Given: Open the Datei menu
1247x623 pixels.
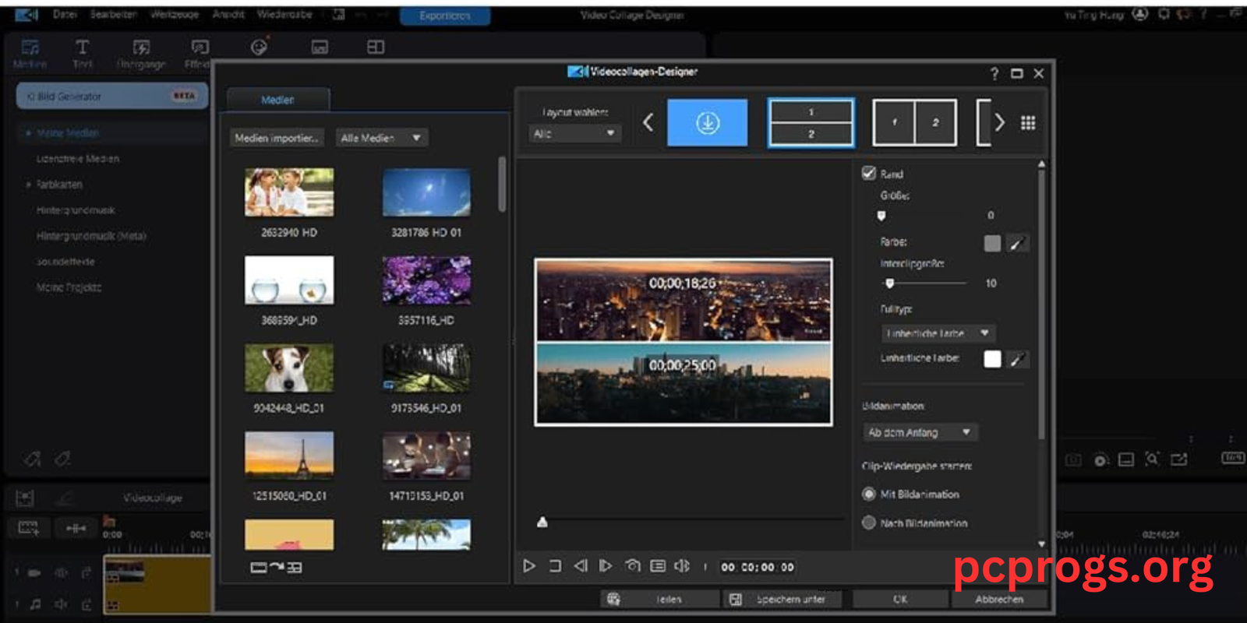Looking at the screenshot, I should point(65,15).
